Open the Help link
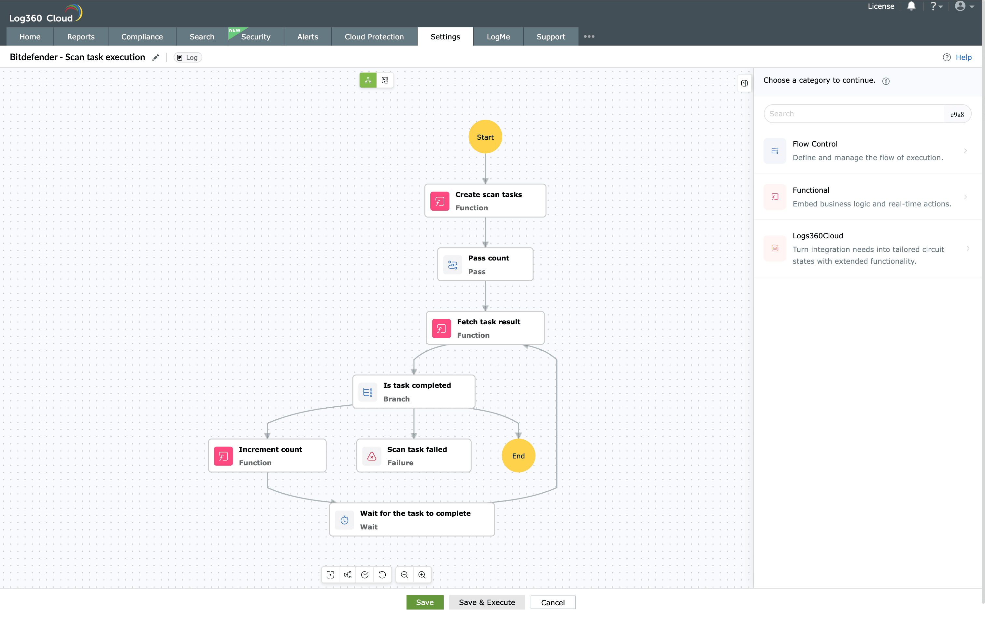985x618 pixels. [963, 57]
